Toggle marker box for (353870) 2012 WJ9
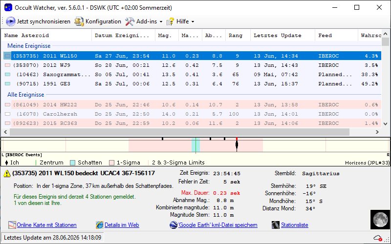391x244 pixels. 7,65
